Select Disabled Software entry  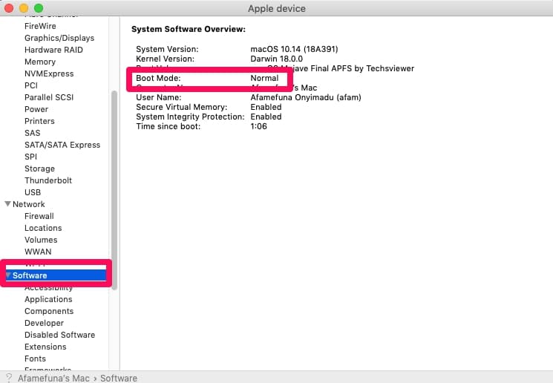point(60,335)
